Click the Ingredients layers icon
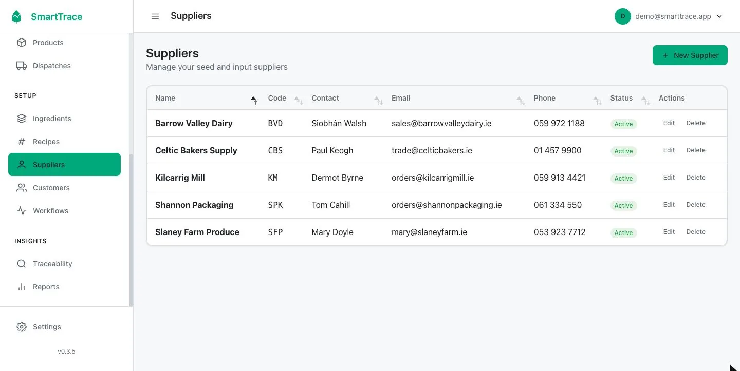Image resolution: width=740 pixels, height=371 pixels. (22, 119)
